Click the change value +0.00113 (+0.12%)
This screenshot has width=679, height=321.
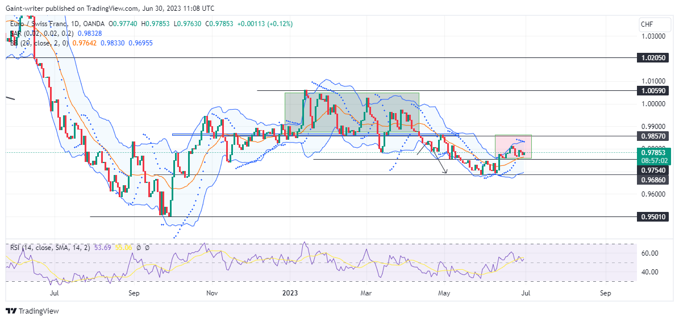point(265,24)
